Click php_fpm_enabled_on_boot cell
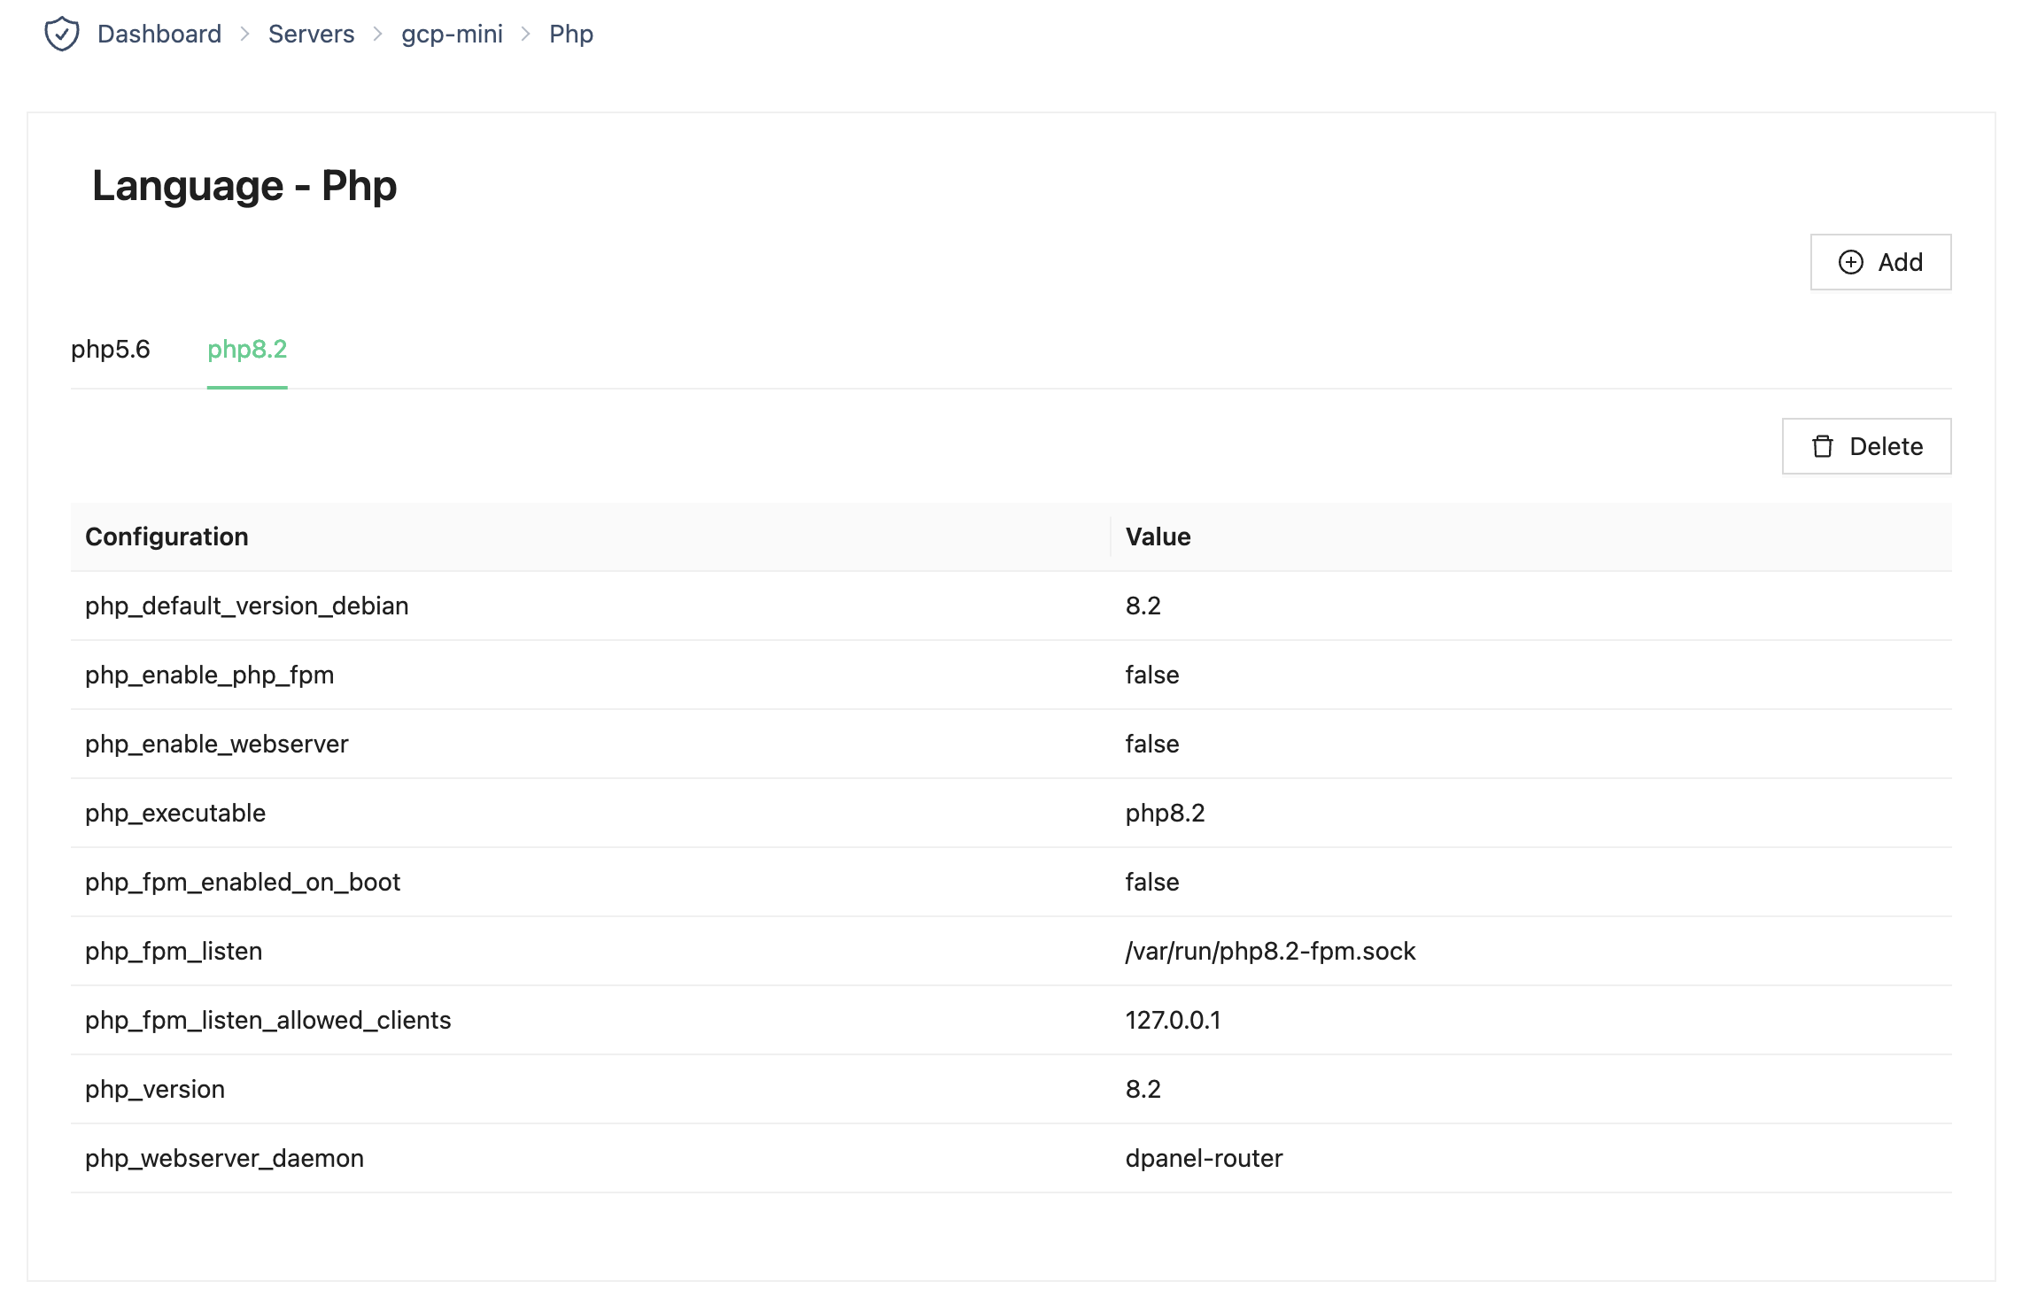Viewport: 2030px width, 1312px height. click(590, 882)
